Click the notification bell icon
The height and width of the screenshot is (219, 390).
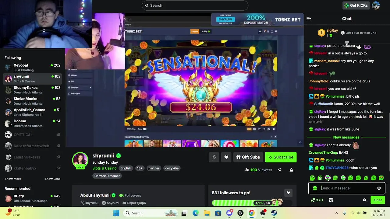pyautogui.click(x=214, y=157)
